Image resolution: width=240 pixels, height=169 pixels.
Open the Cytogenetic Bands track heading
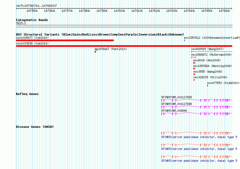[x=32, y=20]
